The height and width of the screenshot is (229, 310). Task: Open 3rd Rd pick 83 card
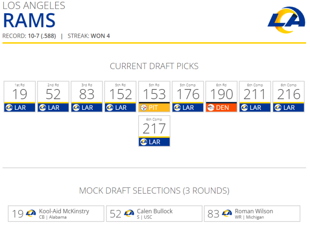point(87,94)
